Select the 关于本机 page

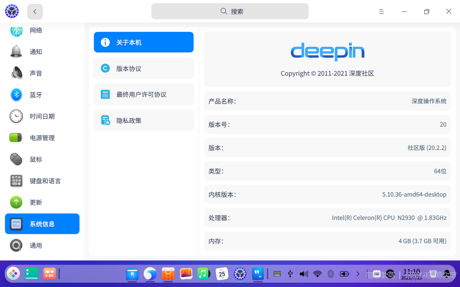pos(144,42)
